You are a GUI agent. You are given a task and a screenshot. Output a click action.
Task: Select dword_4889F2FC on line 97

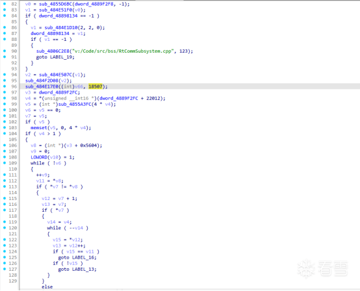[58, 92]
